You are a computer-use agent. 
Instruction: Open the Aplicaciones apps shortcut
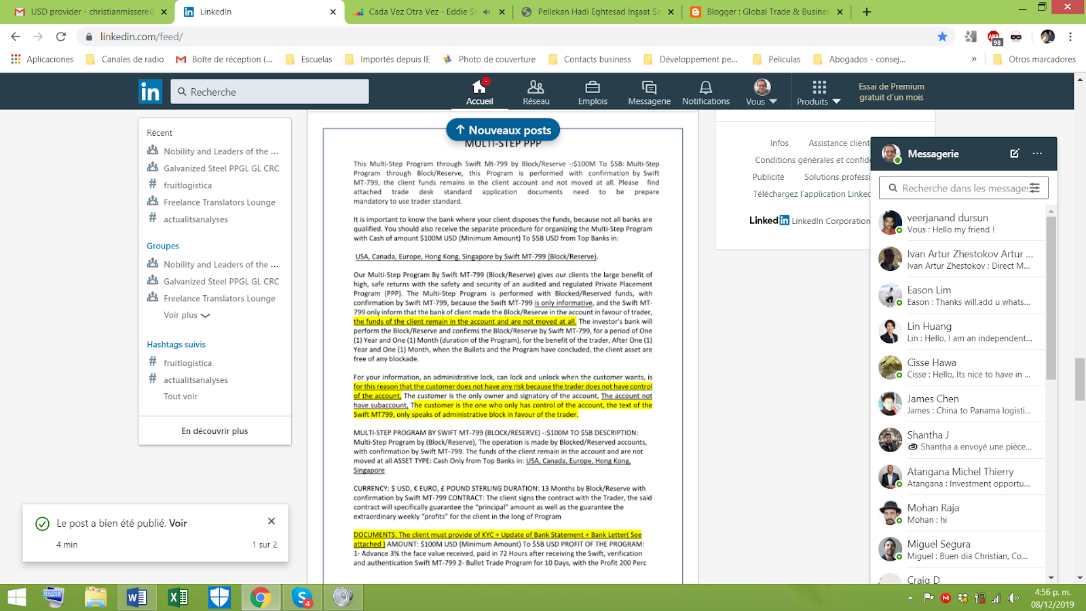click(42, 59)
